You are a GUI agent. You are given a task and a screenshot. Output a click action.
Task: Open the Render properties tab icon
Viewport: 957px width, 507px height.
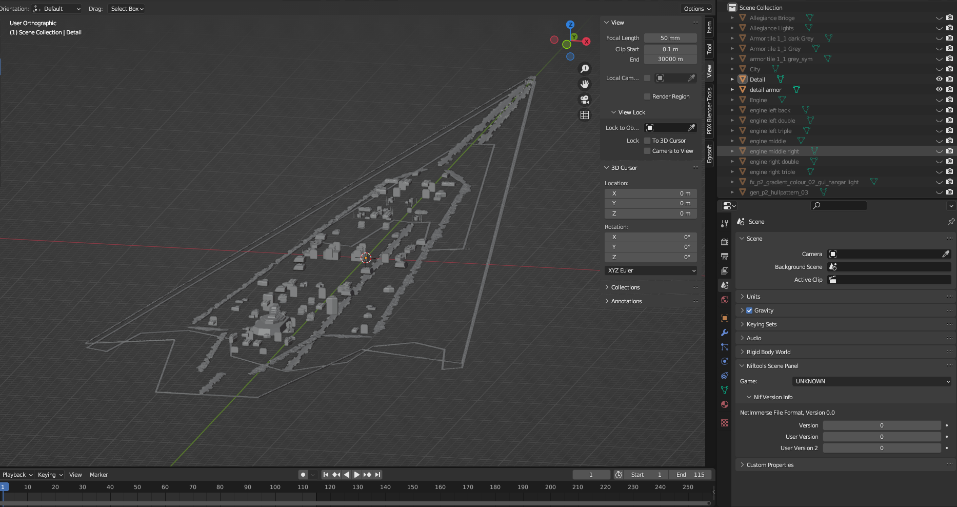click(x=725, y=242)
